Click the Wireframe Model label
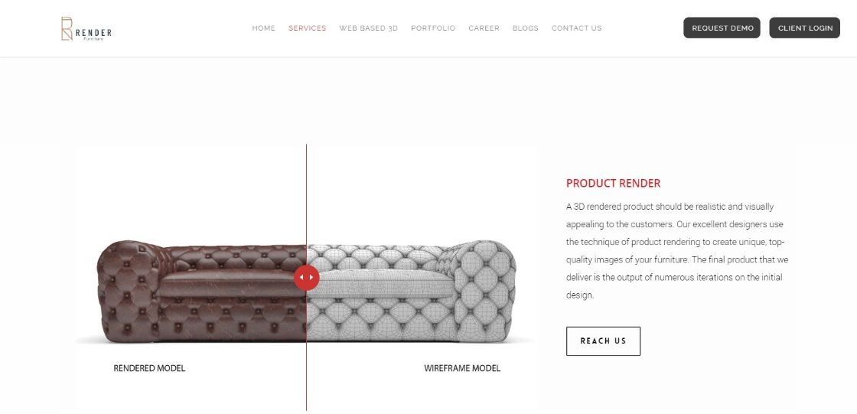Screen dimensions: 857x414 pyautogui.click(x=462, y=368)
